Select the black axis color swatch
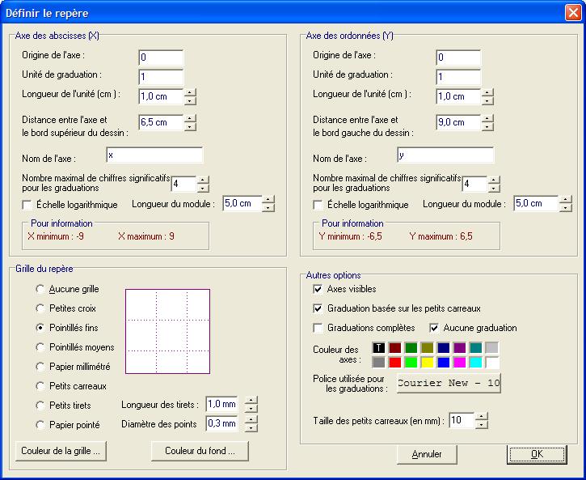 tap(377, 347)
